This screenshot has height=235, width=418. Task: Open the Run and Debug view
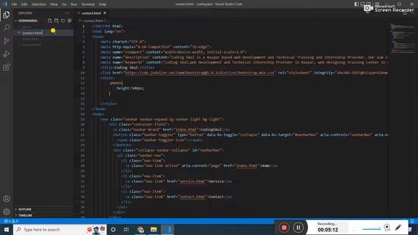(x=7, y=54)
